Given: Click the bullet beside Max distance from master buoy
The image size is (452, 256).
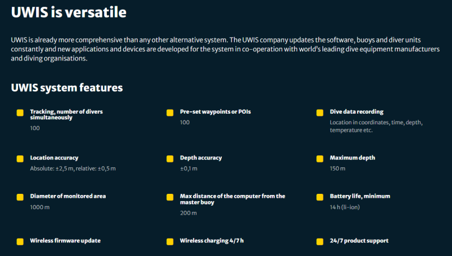Looking at the screenshot, I should point(170,197).
